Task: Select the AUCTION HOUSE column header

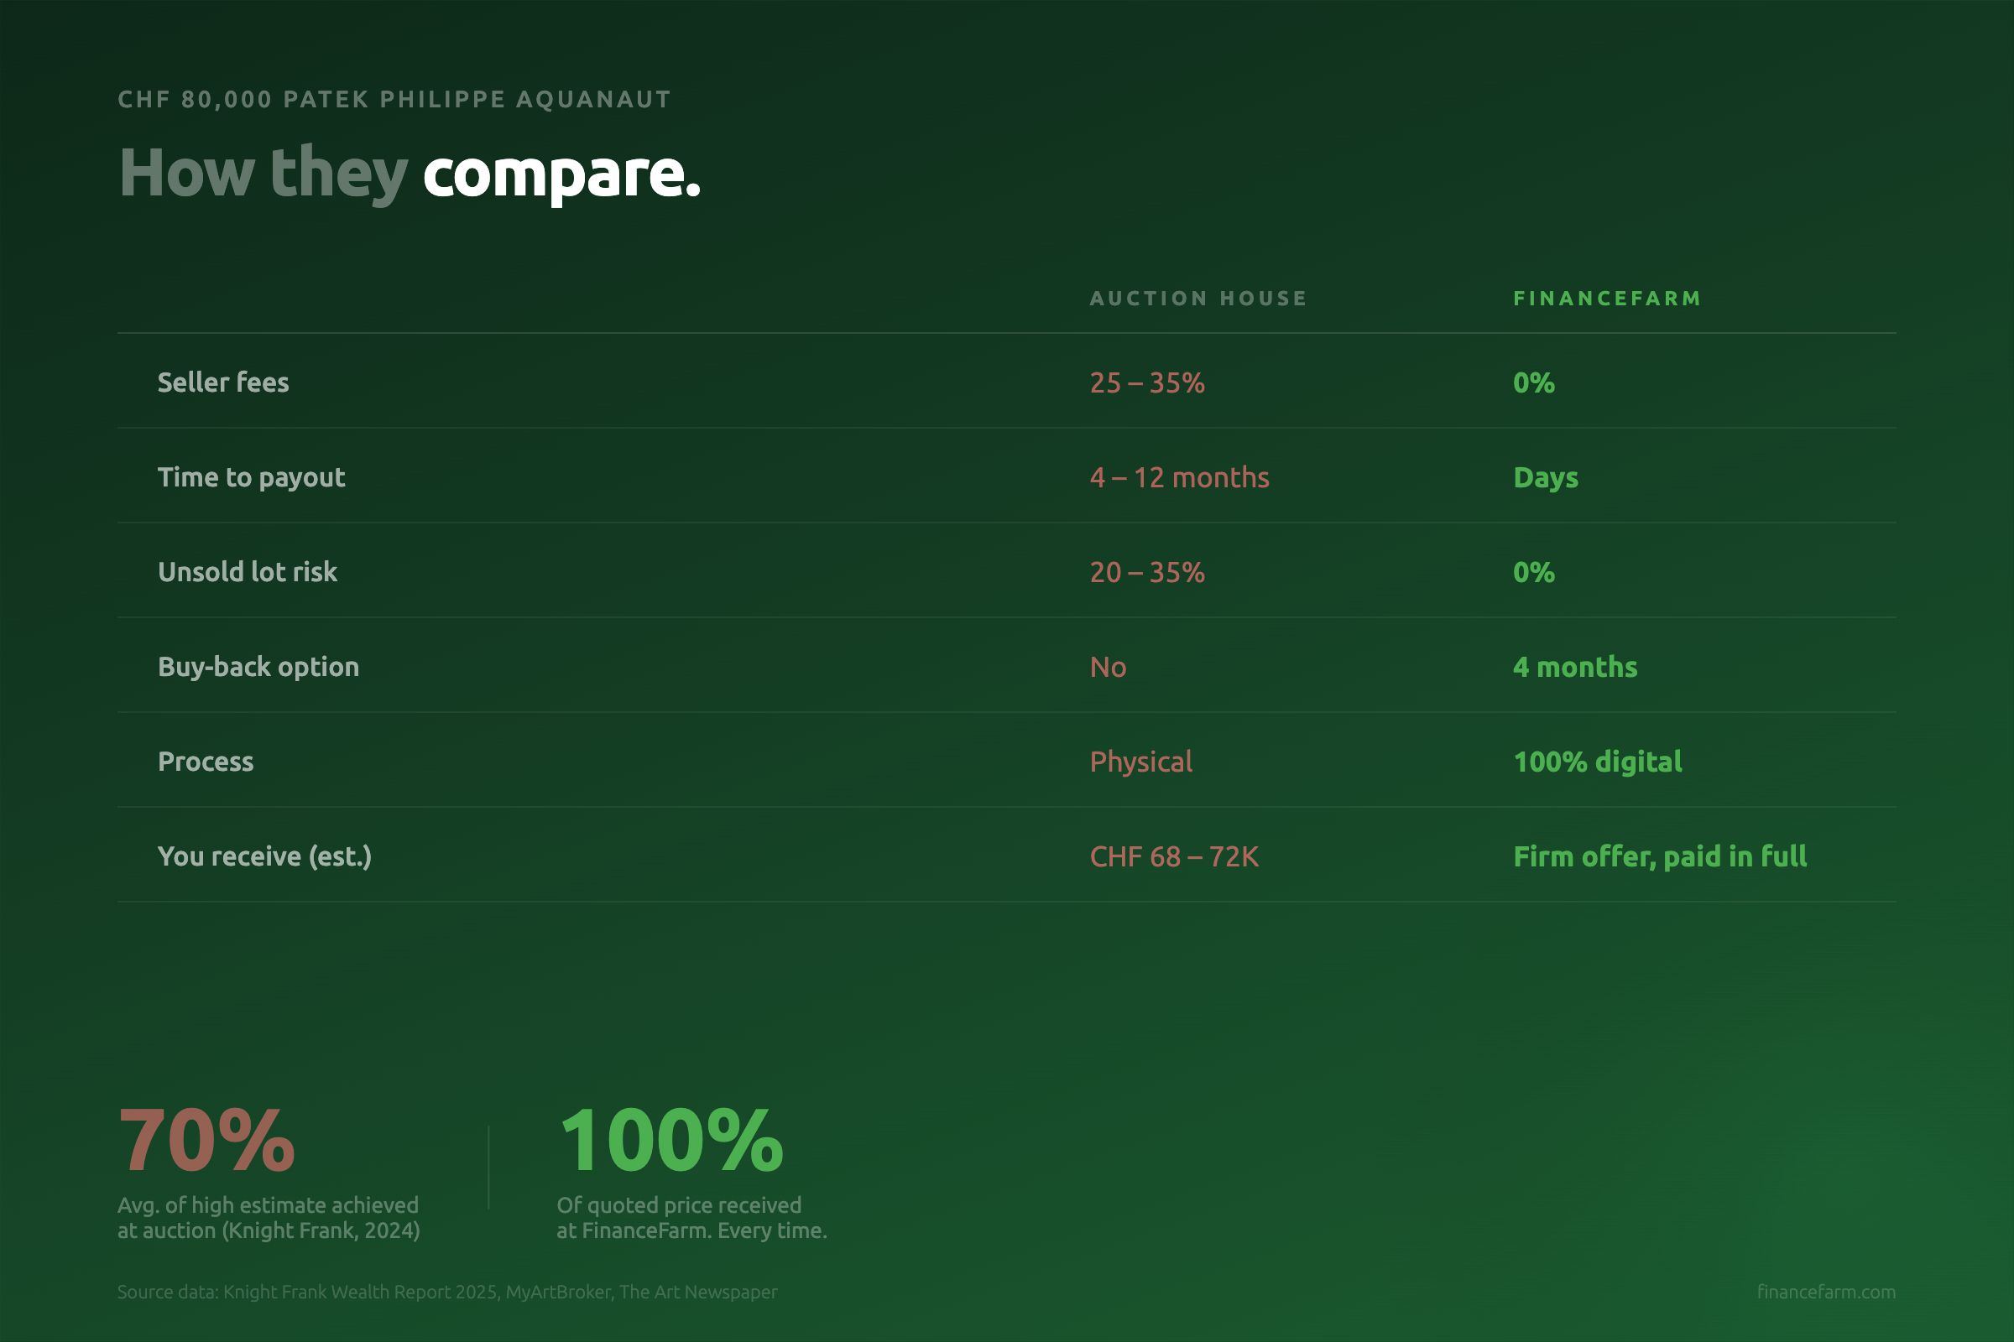Action: tap(1198, 299)
